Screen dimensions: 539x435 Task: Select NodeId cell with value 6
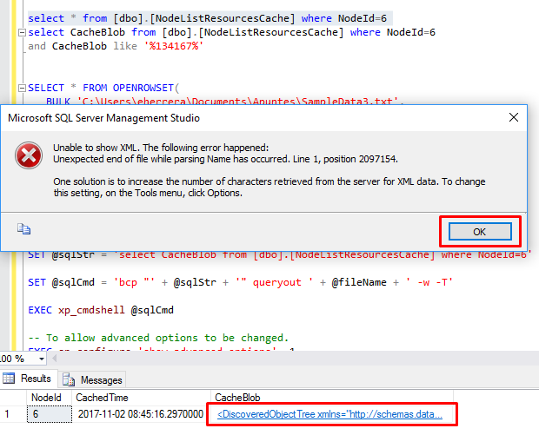(x=50, y=414)
